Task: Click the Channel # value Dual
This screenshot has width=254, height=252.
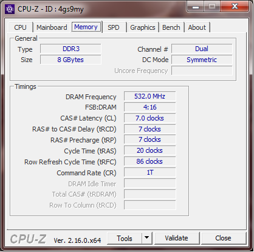Action: (202, 49)
